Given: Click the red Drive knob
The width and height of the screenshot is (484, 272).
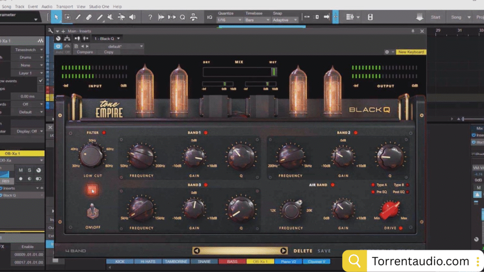Looking at the screenshot, I should [390, 209].
